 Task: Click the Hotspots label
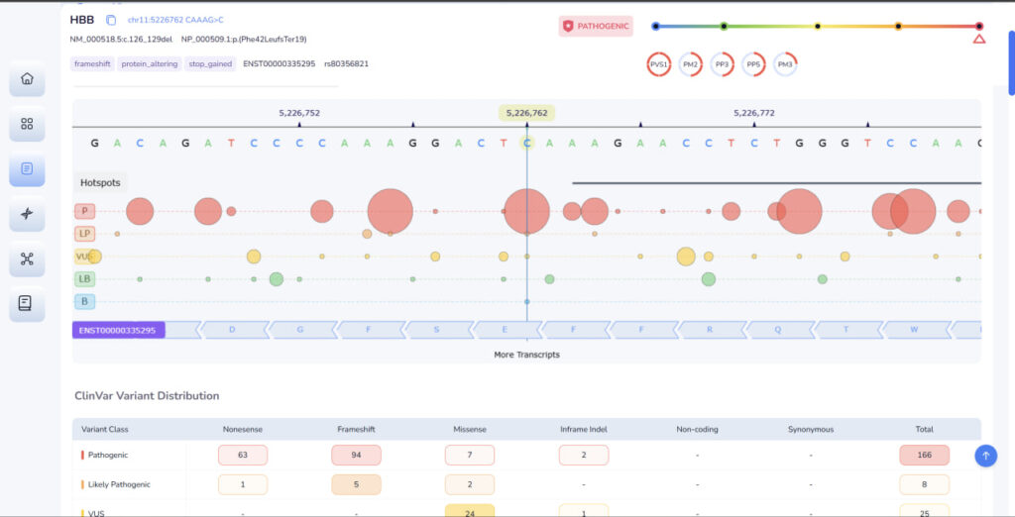100,182
